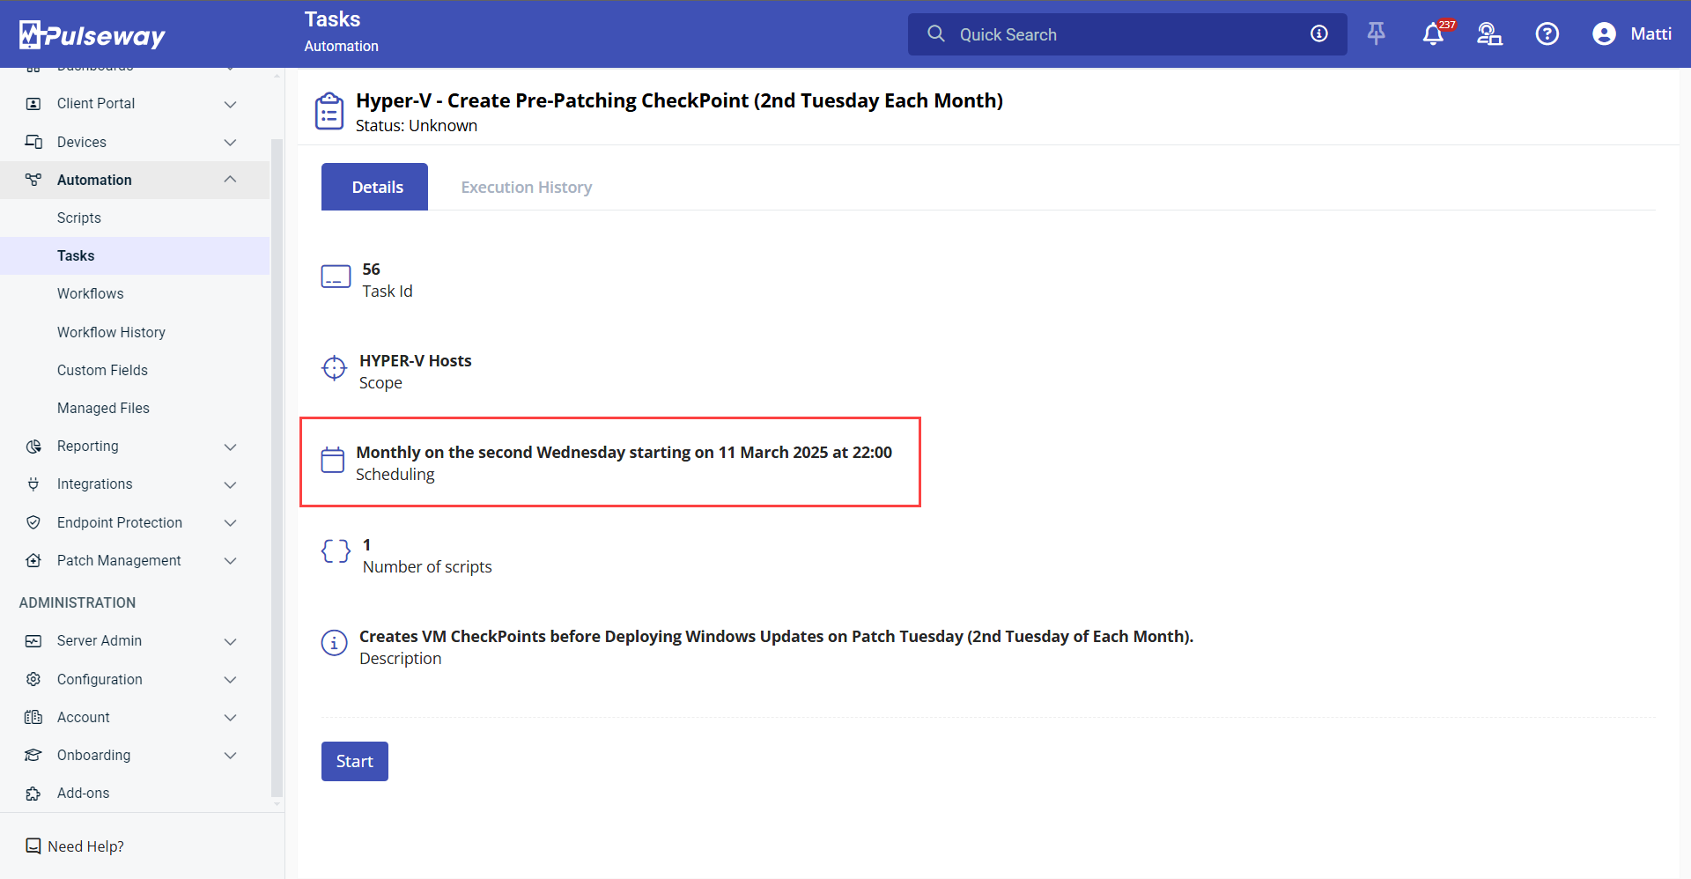Click the Pulseway logo
This screenshot has width=1691, height=879.
click(92, 34)
